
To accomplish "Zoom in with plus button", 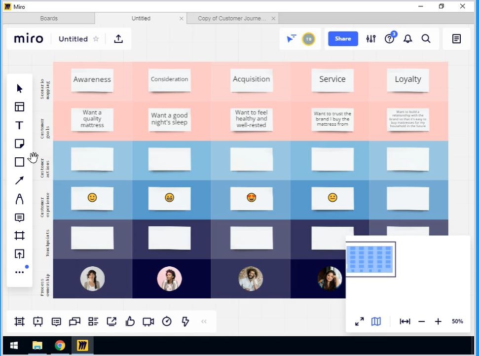I will coord(438,321).
